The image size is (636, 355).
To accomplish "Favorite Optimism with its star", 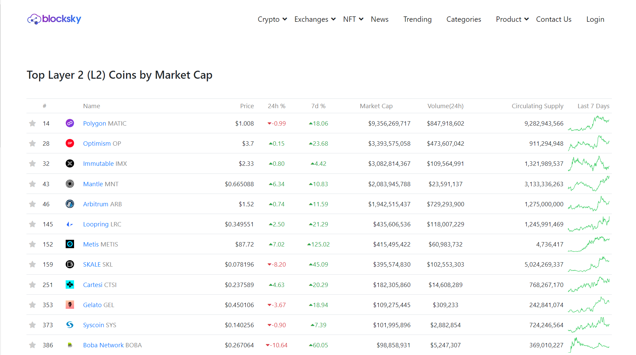I will [x=33, y=143].
